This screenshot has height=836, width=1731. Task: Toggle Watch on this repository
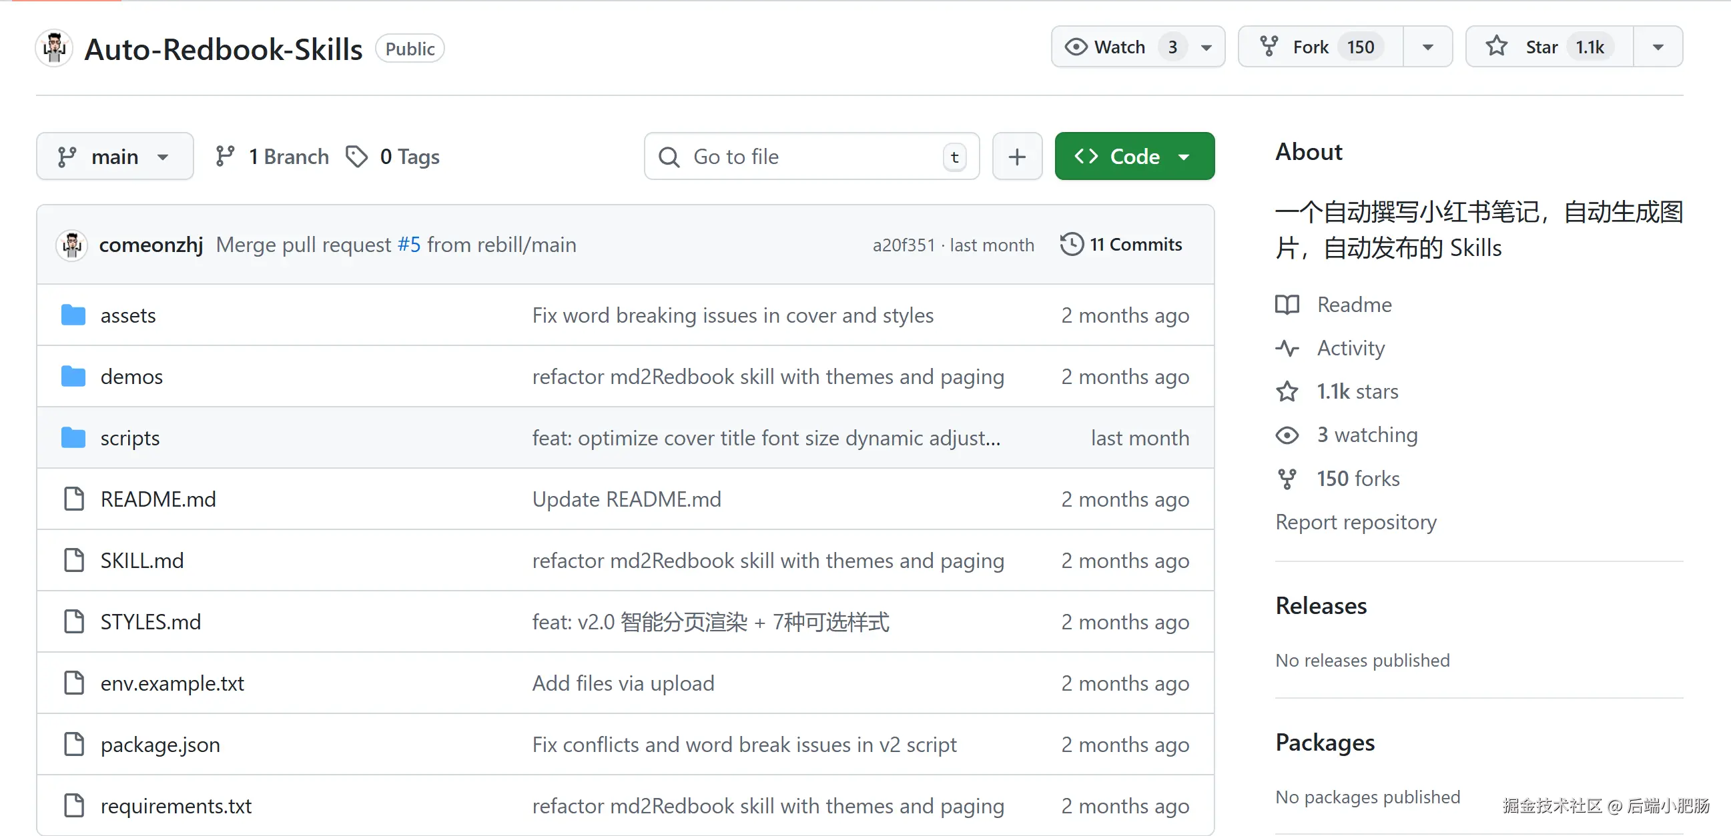[x=1119, y=47]
